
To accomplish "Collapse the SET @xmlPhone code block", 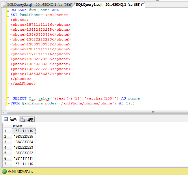I will point(8,15).
